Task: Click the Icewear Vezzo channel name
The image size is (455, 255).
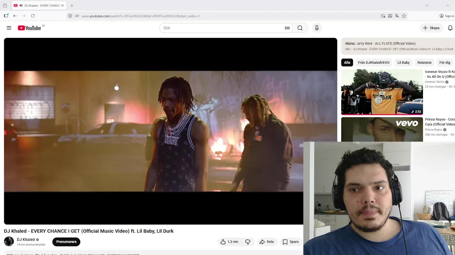Action: click(434, 82)
